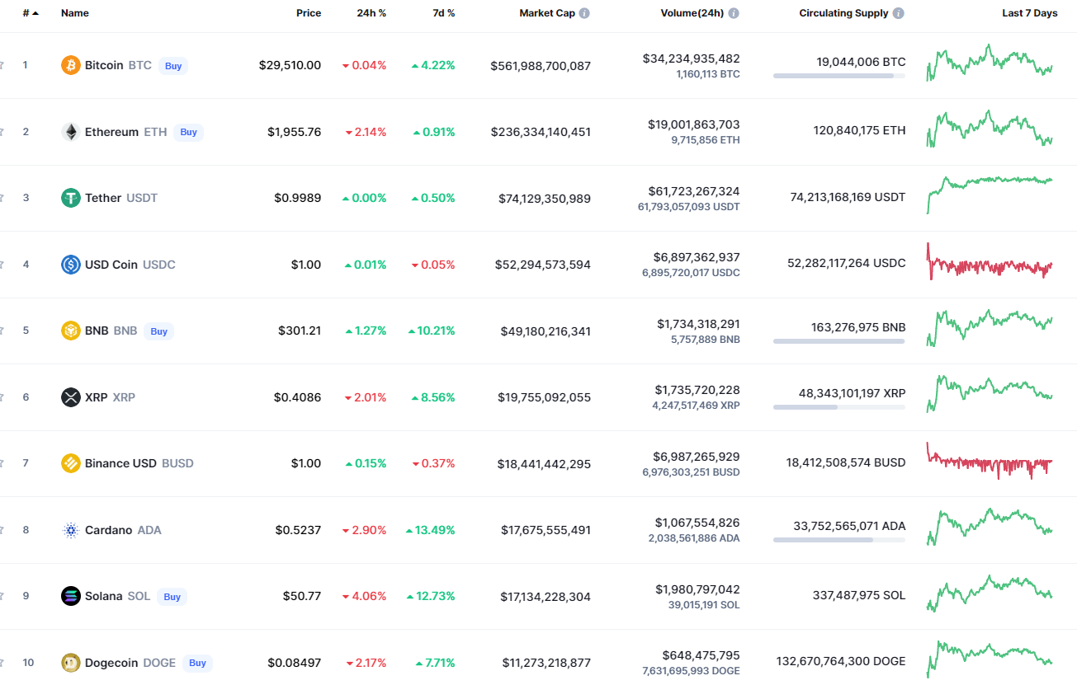Open the Circulating Supply info icon
The width and height of the screenshot is (1077, 685).
point(899,13)
